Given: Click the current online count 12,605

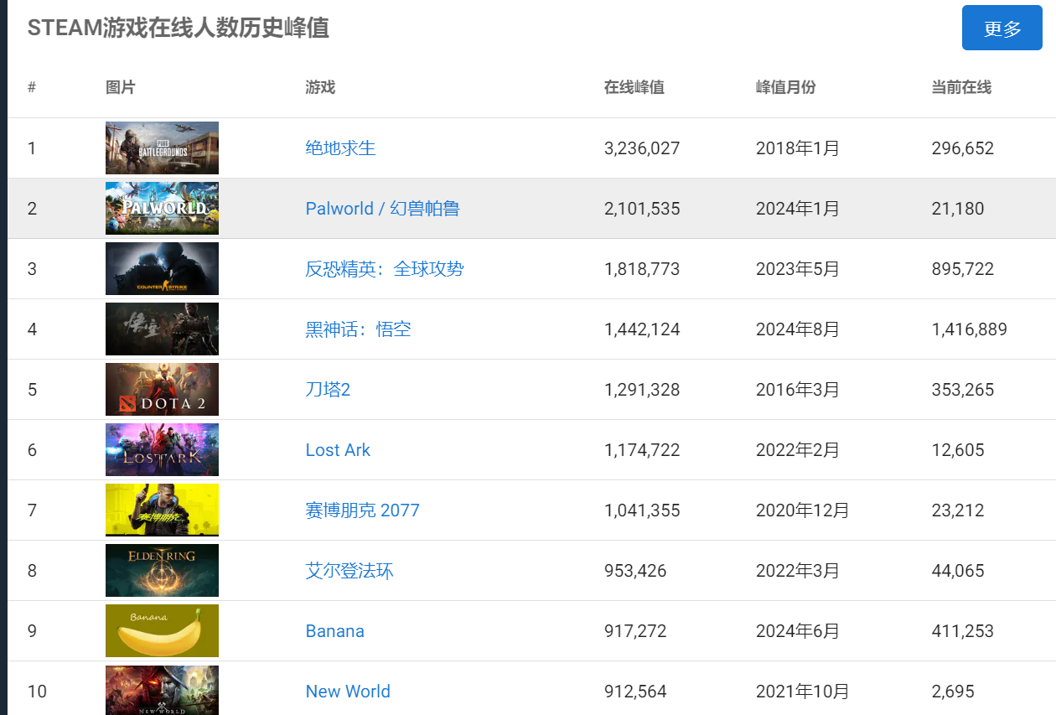Looking at the screenshot, I should (958, 450).
